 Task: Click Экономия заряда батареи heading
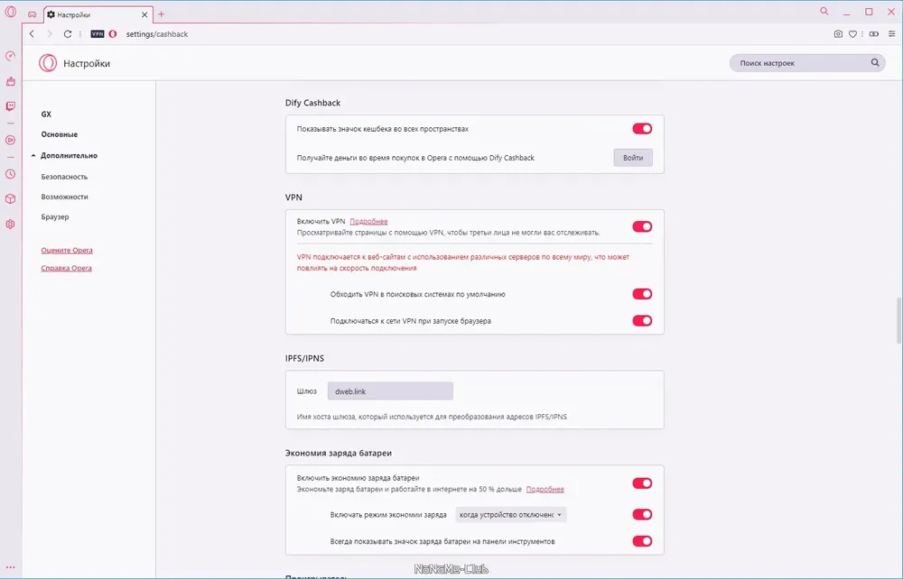pos(339,453)
